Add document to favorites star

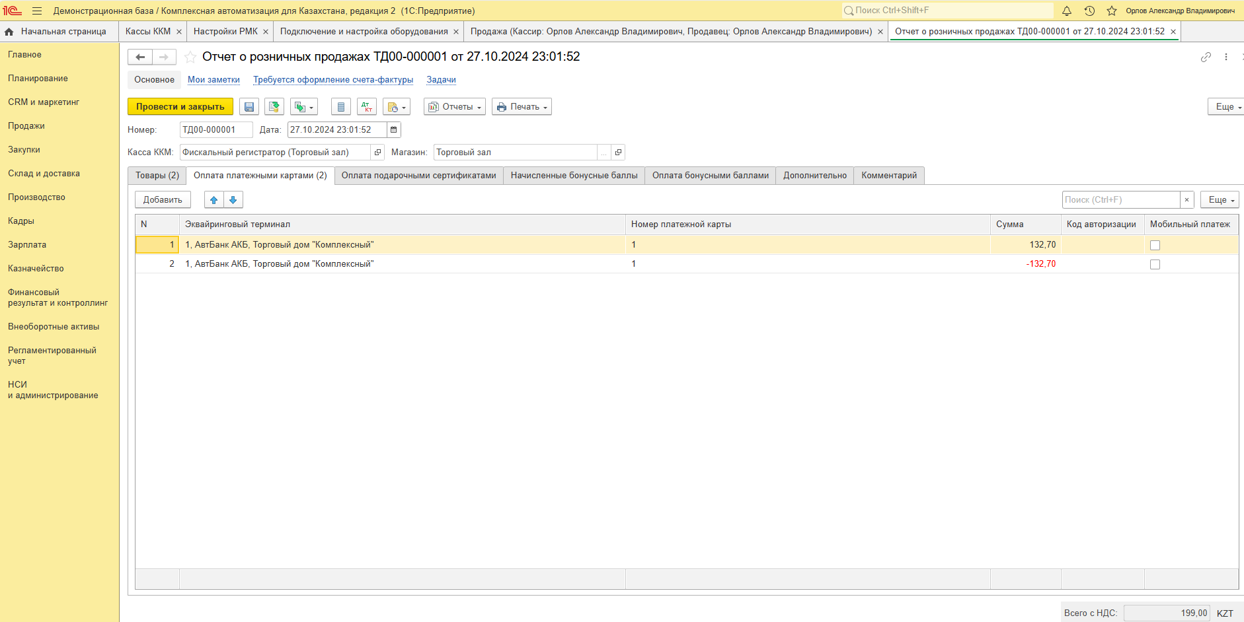point(190,57)
